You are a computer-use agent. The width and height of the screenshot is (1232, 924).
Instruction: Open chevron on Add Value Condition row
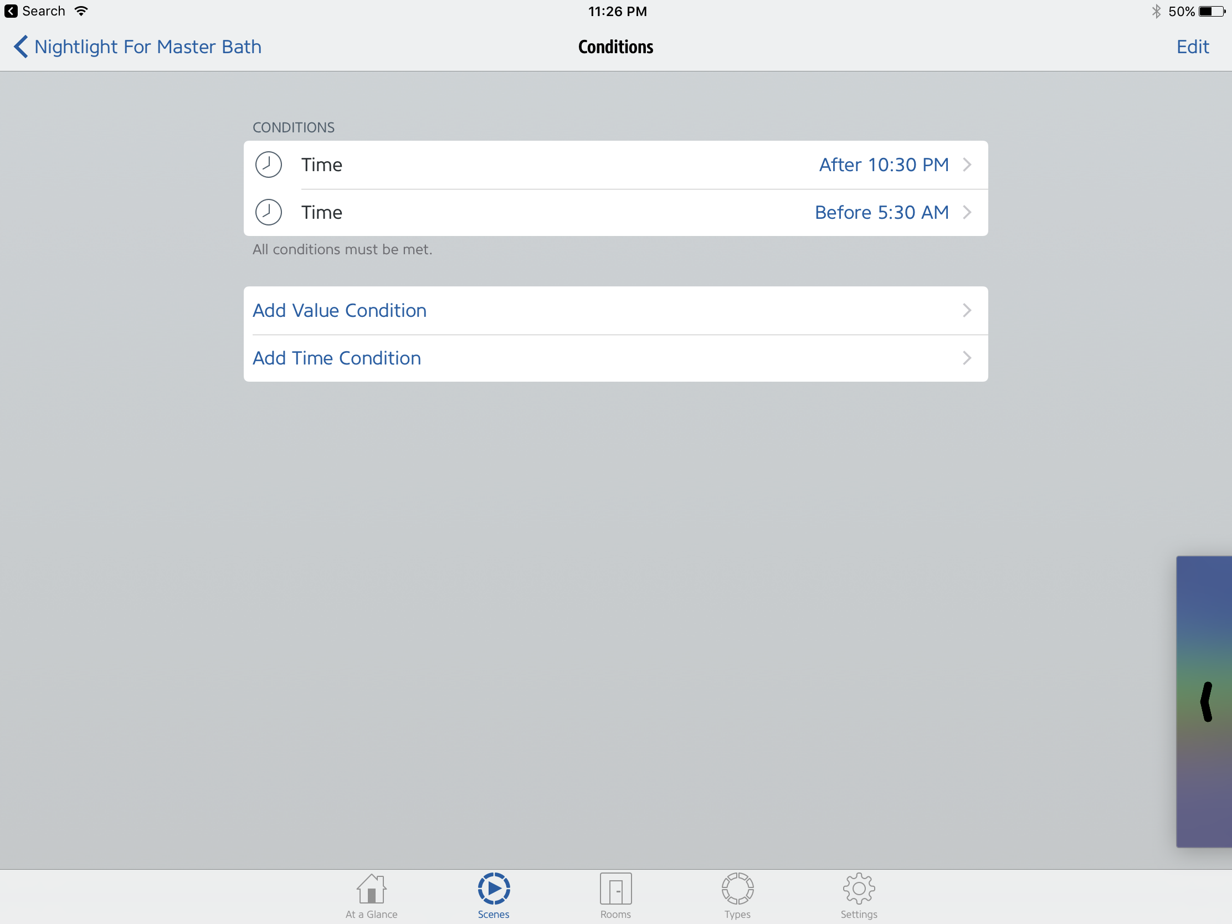pyautogui.click(x=967, y=310)
